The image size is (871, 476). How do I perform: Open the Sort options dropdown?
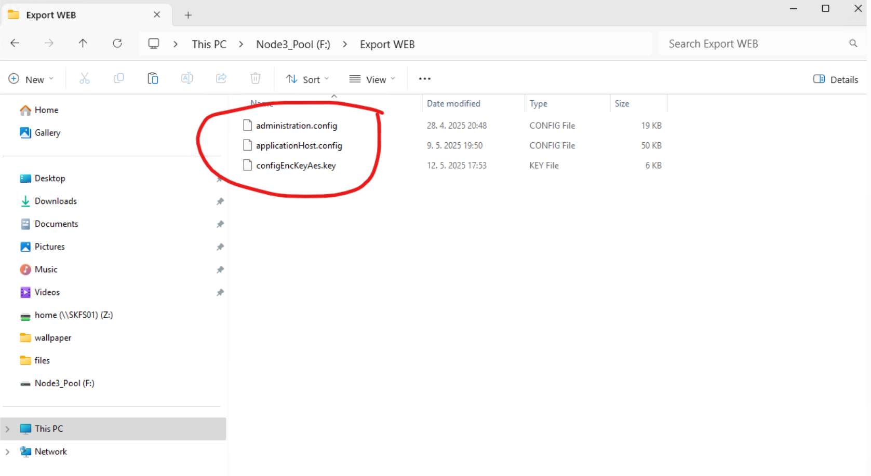[307, 79]
